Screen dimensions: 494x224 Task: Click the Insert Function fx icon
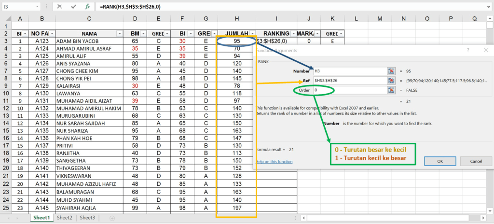coord(87,7)
